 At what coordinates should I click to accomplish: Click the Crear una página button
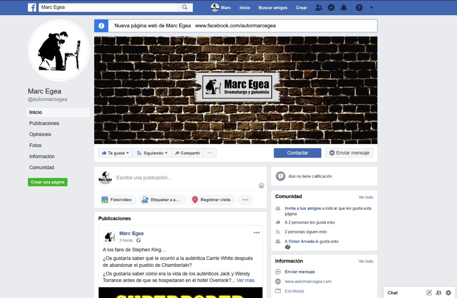click(47, 182)
